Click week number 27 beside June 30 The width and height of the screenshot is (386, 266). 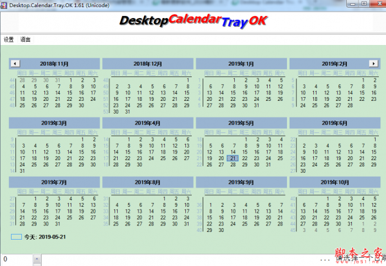(293, 171)
